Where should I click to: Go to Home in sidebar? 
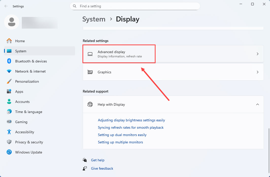[x=20, y=41]
